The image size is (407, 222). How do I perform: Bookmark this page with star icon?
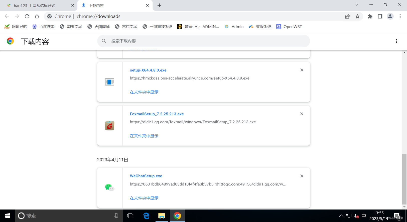[x=357, y=16]
